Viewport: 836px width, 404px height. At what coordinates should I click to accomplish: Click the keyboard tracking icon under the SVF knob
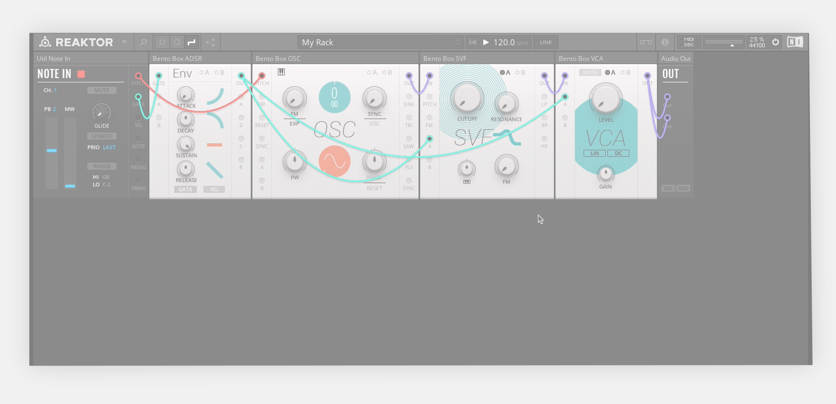coord(467,182)
